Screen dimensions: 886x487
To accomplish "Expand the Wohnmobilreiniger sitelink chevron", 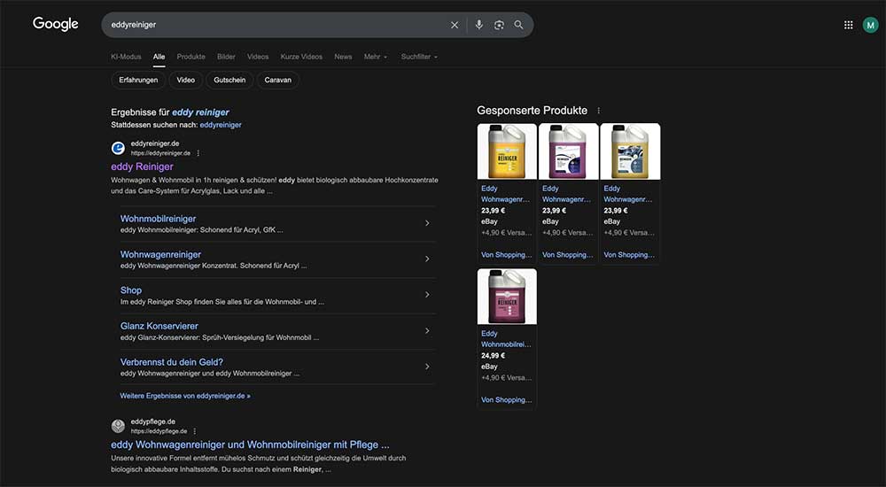I will click(427, 223).
